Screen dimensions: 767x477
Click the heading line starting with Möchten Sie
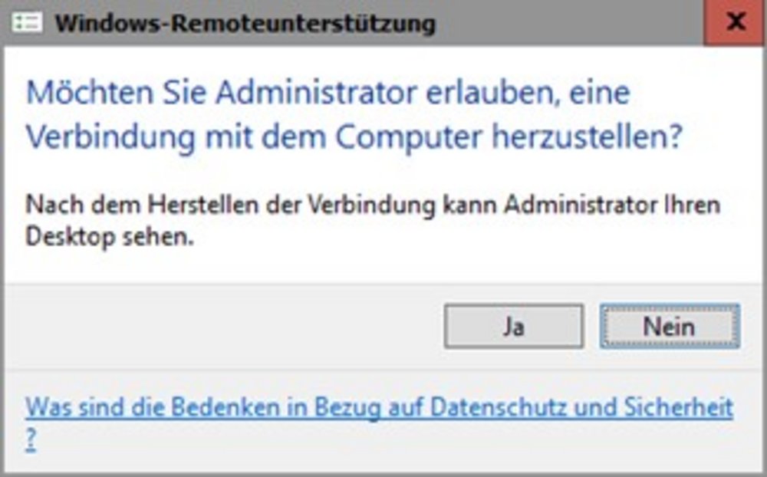(x=328, y=93)
